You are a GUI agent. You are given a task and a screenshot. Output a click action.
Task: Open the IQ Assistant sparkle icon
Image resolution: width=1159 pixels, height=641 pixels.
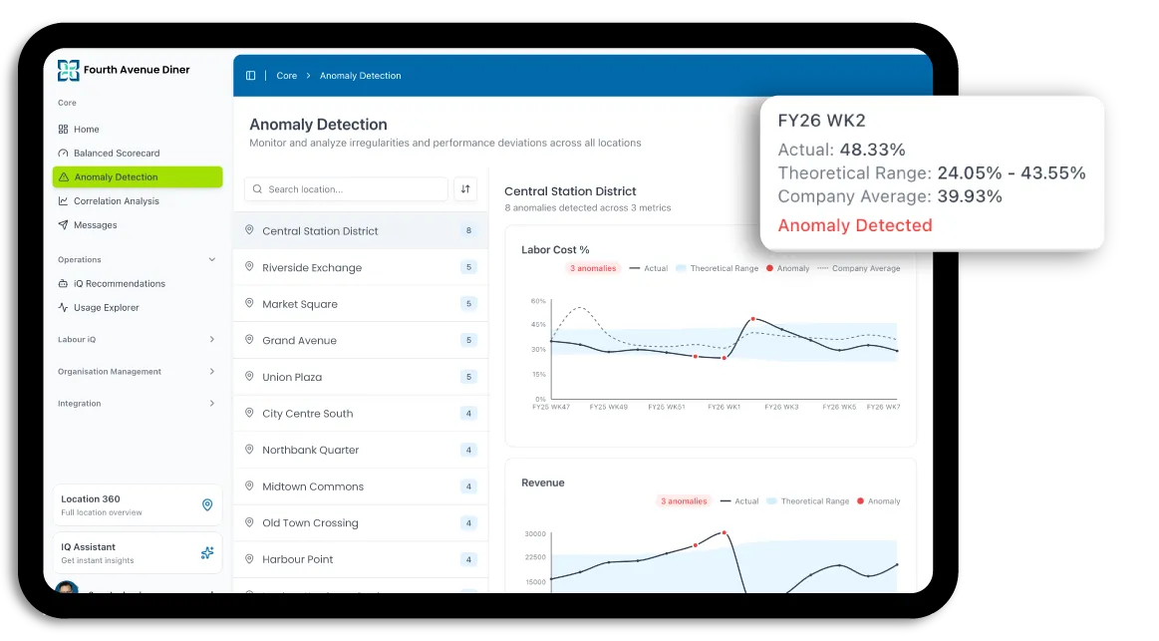click(x=207, y=552)
